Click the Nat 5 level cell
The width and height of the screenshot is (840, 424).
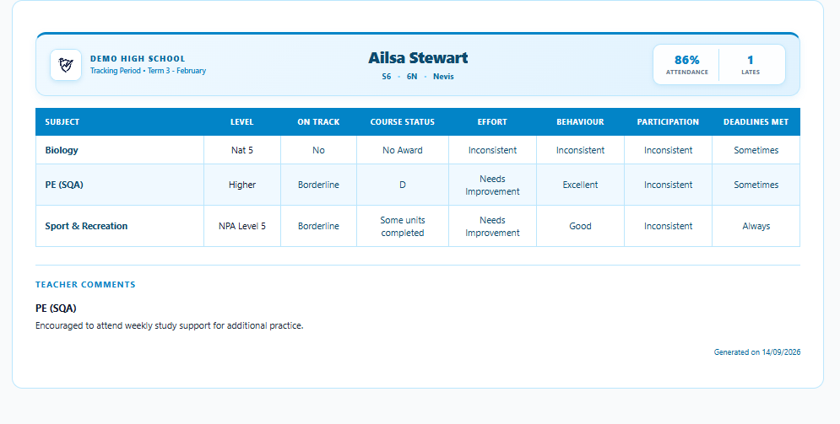coord(242,150)
